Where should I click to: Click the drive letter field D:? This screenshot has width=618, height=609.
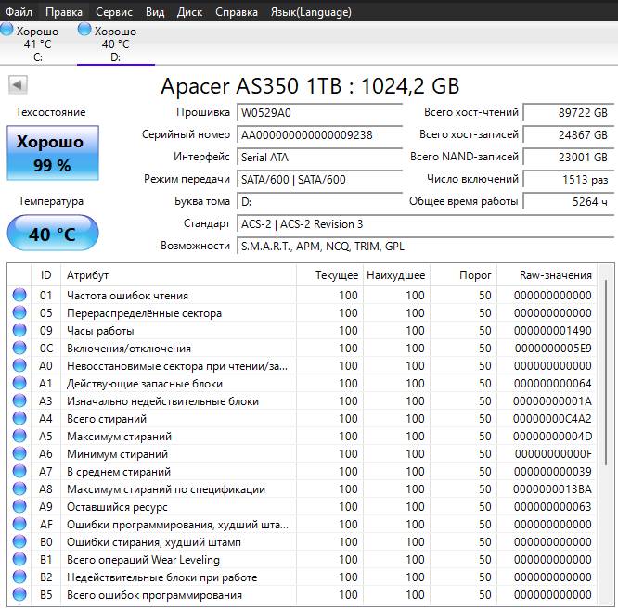pyautogui.click(x=319, y=202)
